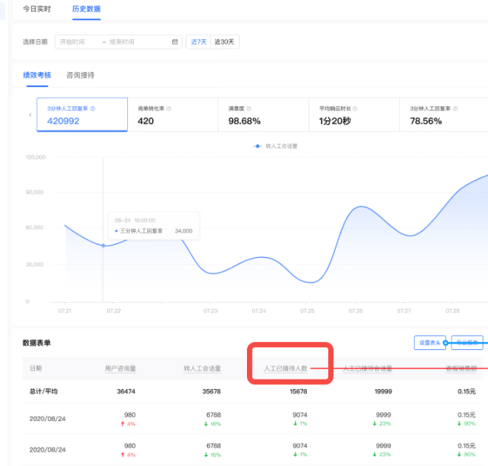Click the 人工已接待人数 column header
This screenshot has height=466, width=488.
click(x=285, y=367)
